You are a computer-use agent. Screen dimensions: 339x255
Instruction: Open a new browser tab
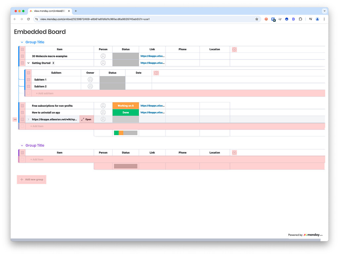pyautogui.click(x=76, y=11)
